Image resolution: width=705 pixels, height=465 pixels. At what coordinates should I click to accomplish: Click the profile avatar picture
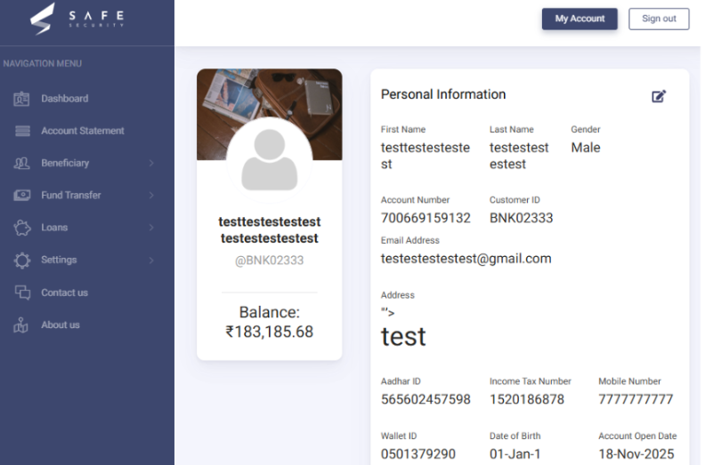(x=270, y=160)
